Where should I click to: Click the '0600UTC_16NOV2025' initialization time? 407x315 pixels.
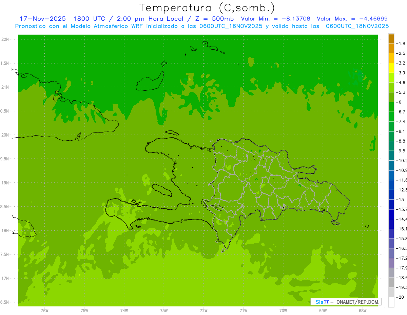pyautogui.click(x=231, y=26)
